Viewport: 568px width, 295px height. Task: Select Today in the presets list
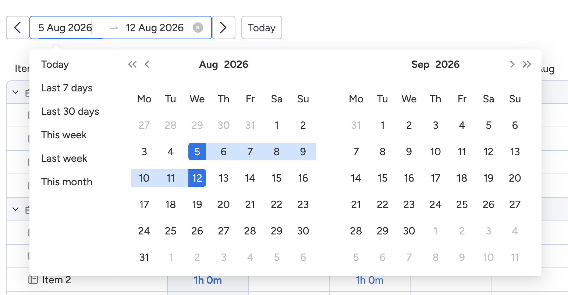pyautogui.click(x=55, y=65)
